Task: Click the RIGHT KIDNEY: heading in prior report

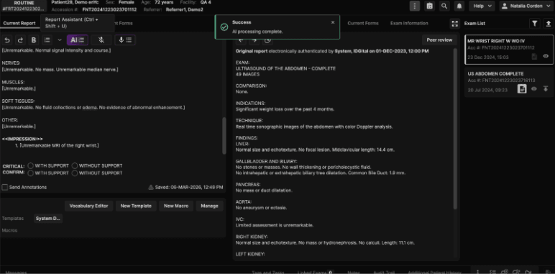Action: click(x=252, y=237)
